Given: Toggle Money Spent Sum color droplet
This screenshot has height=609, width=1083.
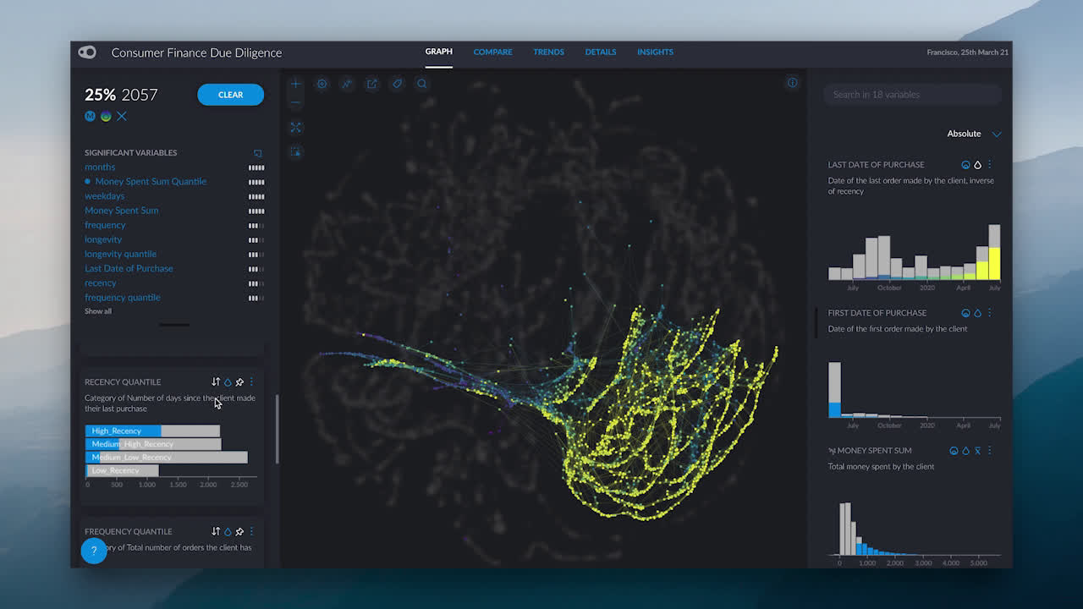Looking at the screenshot, I should (965, 451).
